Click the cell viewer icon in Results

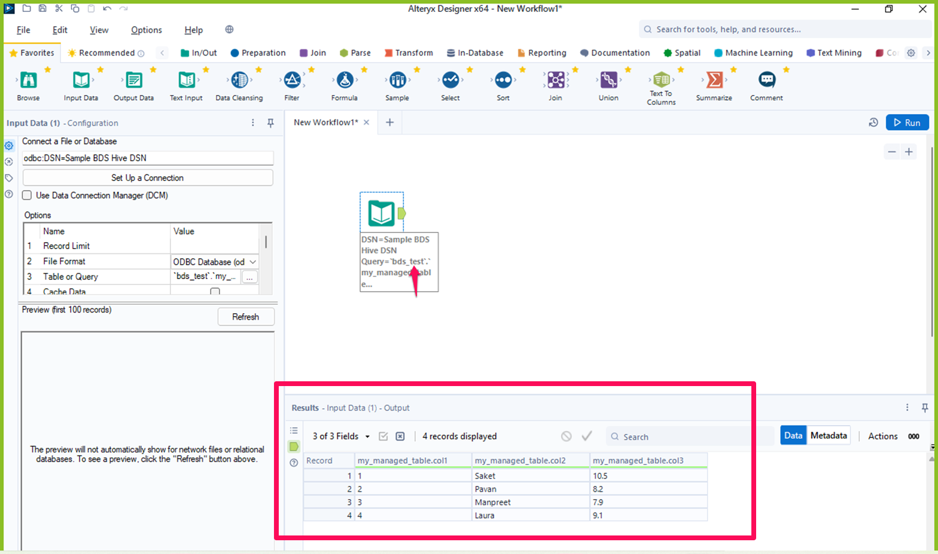294,446
